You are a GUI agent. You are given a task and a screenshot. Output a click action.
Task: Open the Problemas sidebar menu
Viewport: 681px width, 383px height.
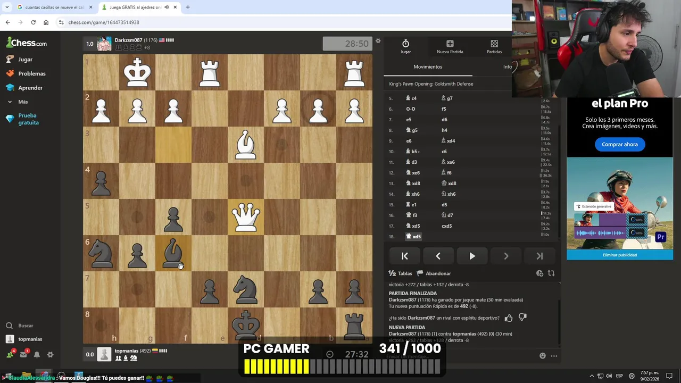click(x=26, y=73)
